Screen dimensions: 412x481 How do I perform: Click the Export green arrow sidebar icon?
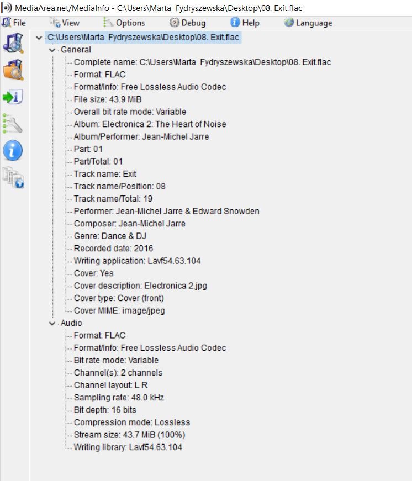13,97
